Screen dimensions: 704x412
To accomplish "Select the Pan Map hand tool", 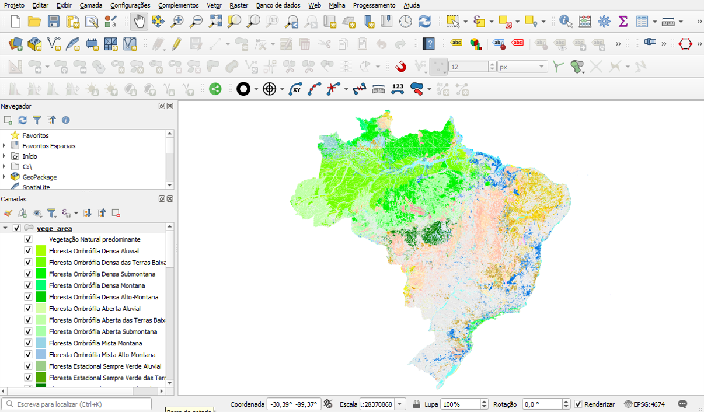I will point(139,22).
